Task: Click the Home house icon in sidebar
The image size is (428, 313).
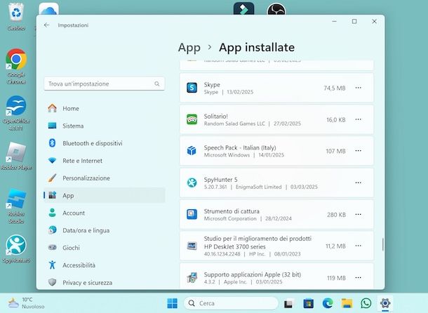Action: click(x=52, y=108)
